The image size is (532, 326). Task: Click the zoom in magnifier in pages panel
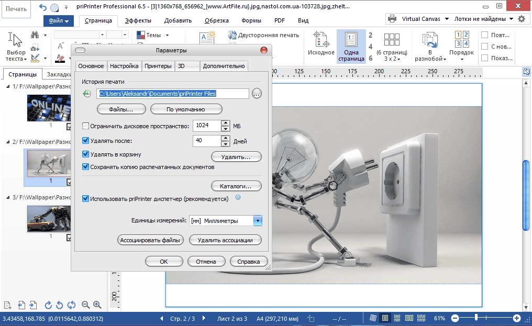(x=97, y=305)
